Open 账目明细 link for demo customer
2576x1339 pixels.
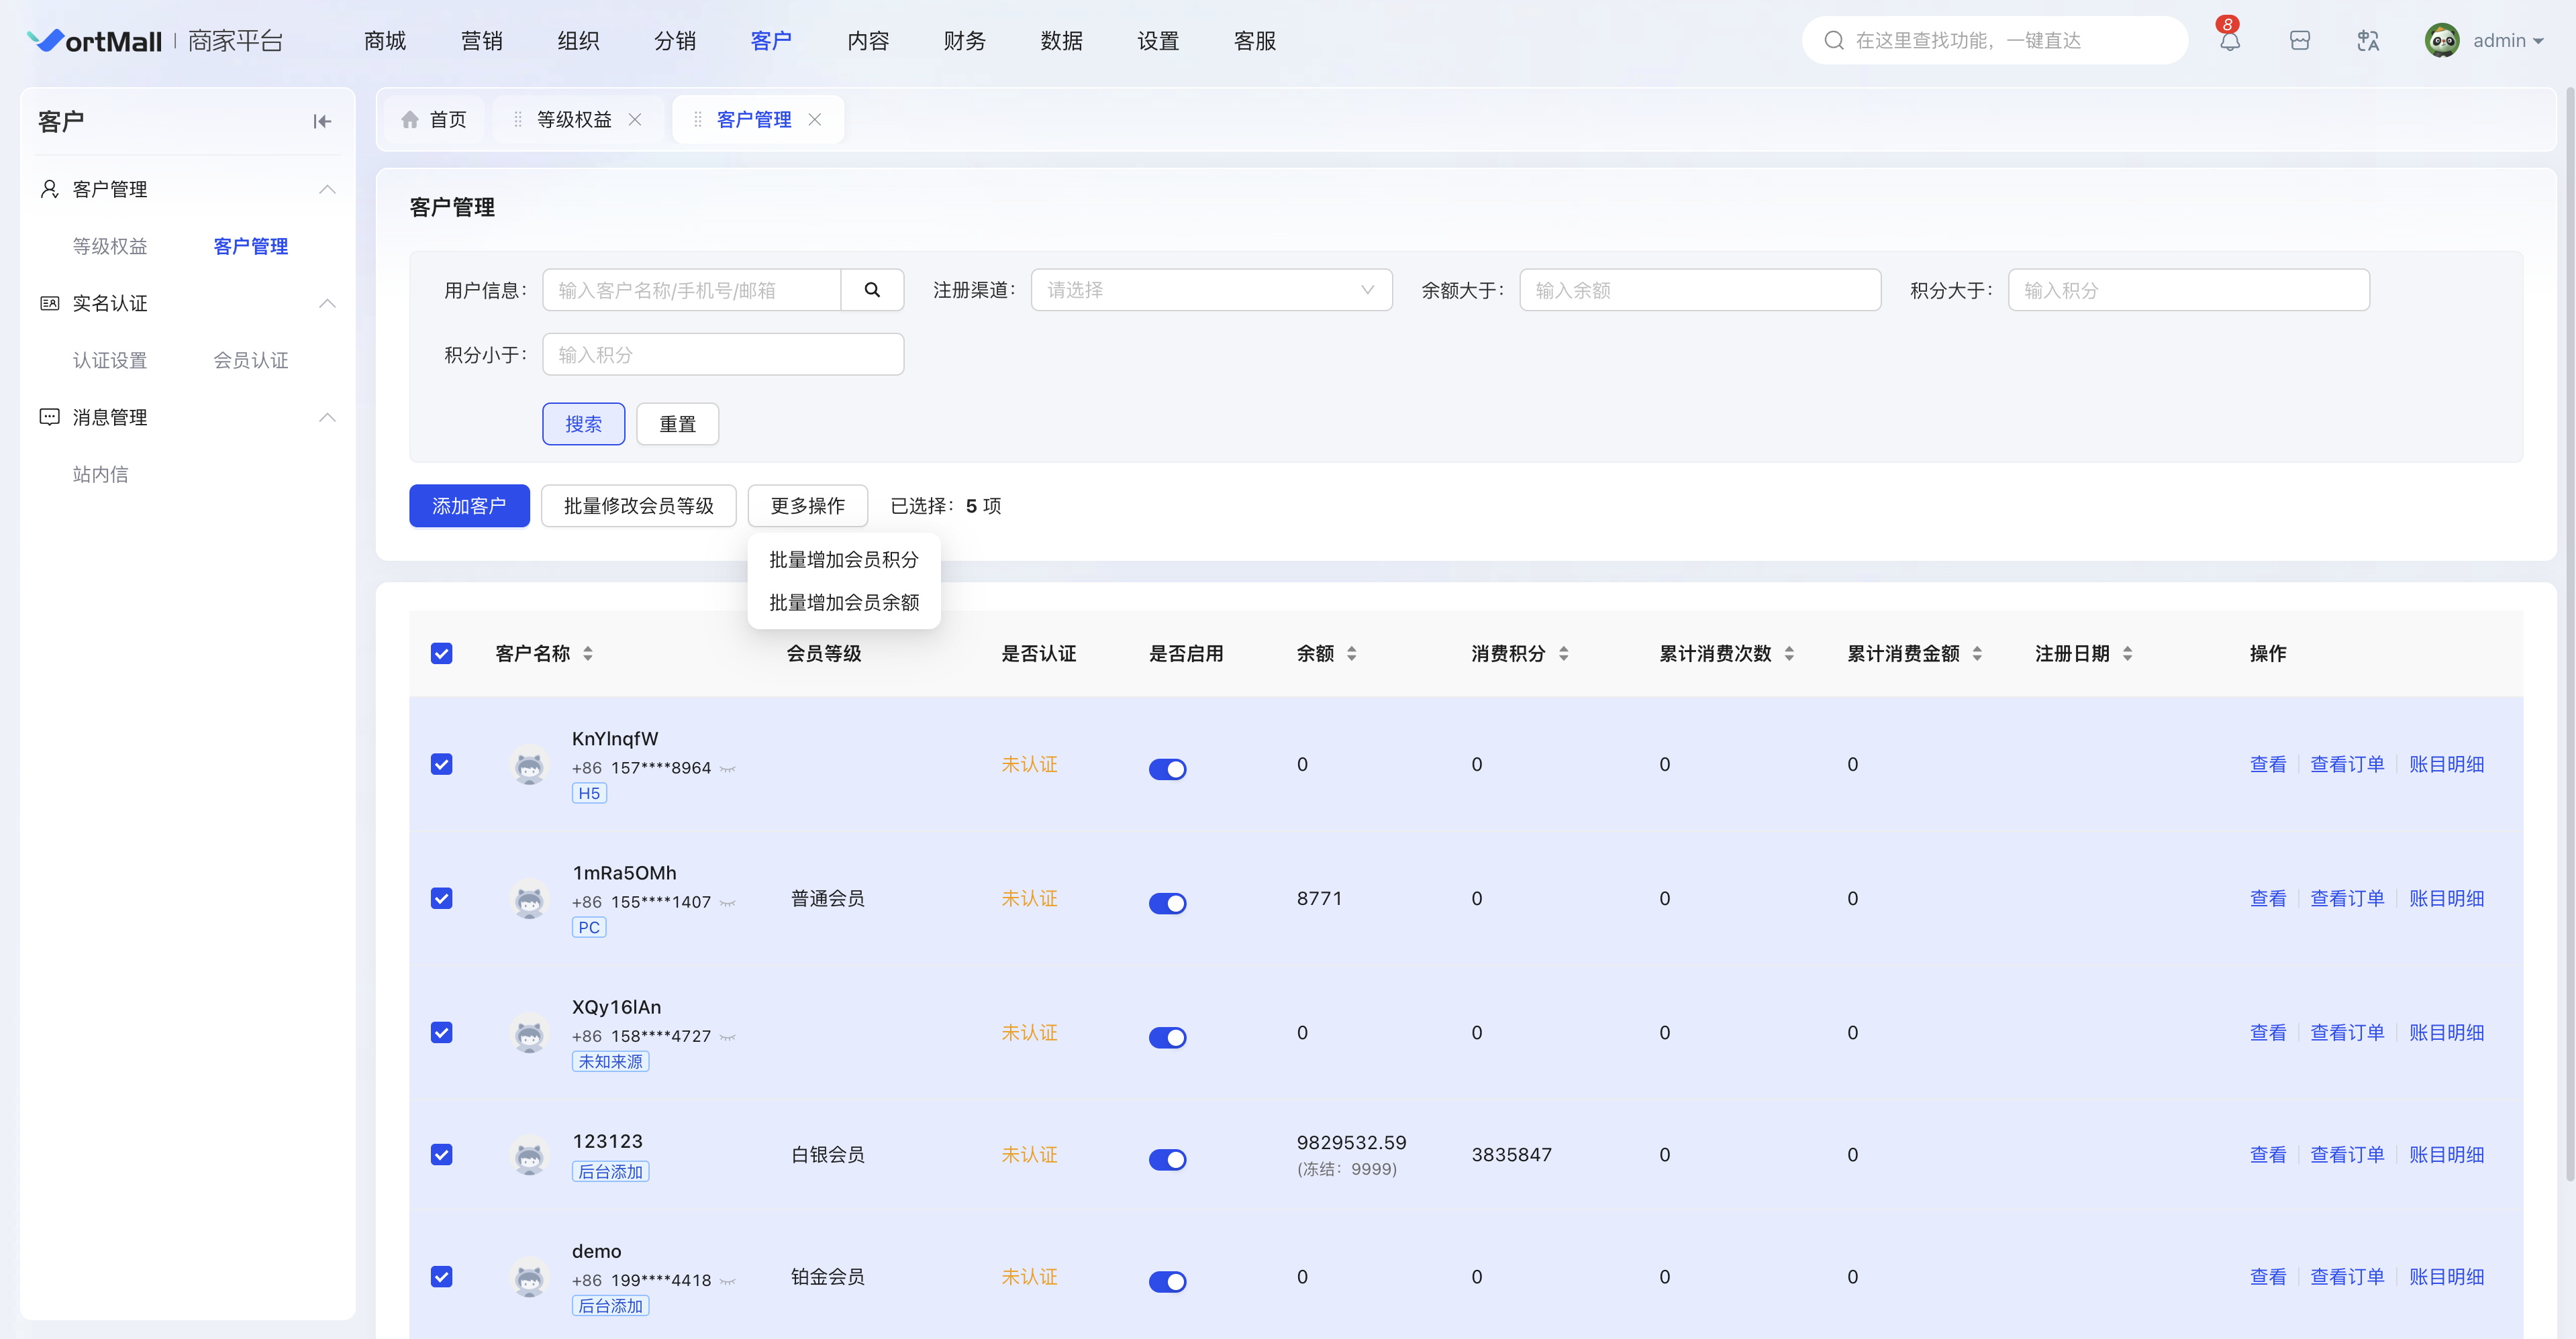pyautogui.click(x=2446, y=1277)
